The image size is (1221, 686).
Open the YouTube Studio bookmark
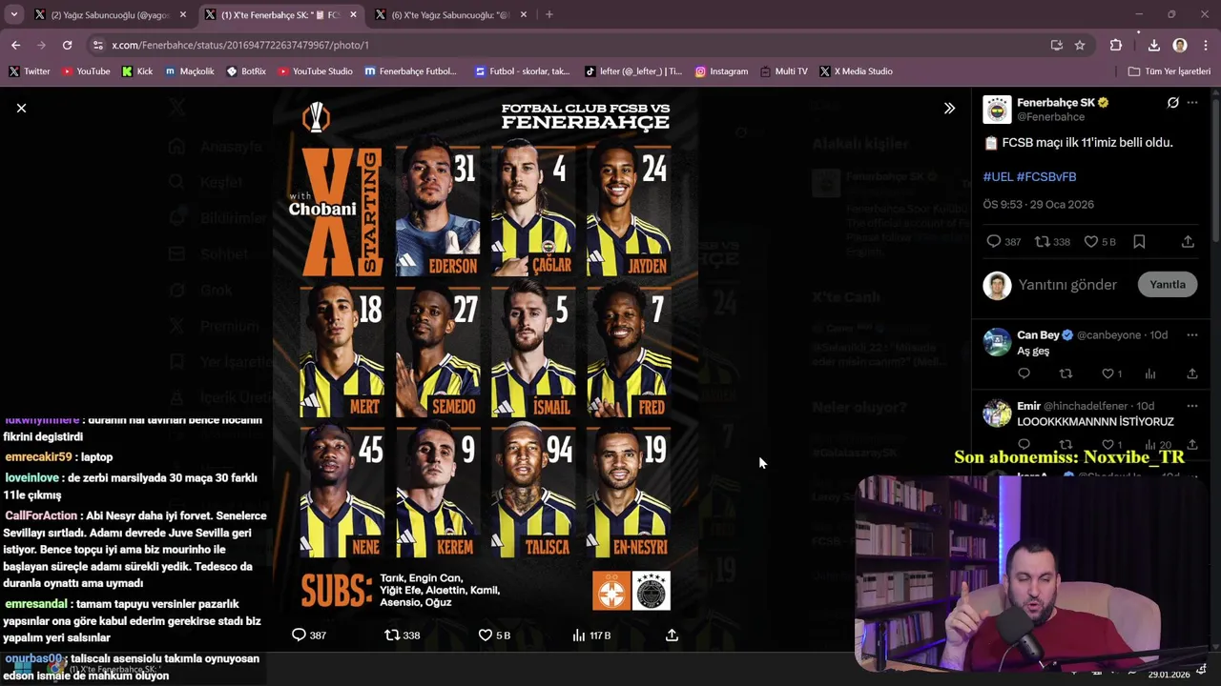[316, 71]
